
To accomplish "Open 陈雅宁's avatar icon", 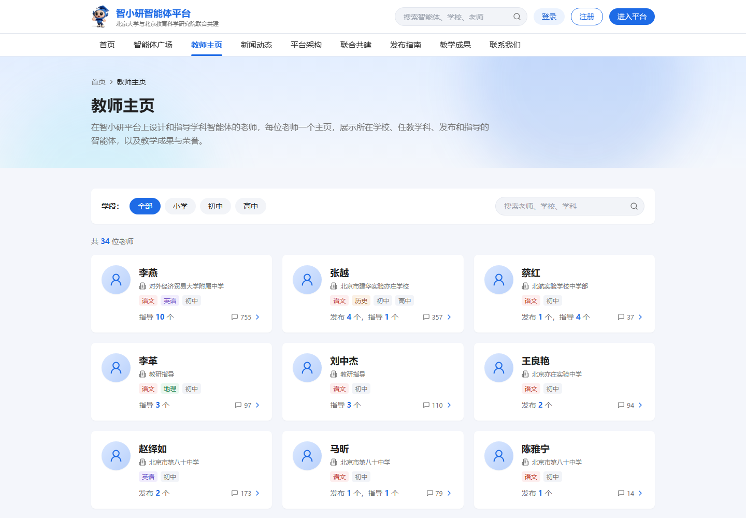I will (x=499, y=456).
